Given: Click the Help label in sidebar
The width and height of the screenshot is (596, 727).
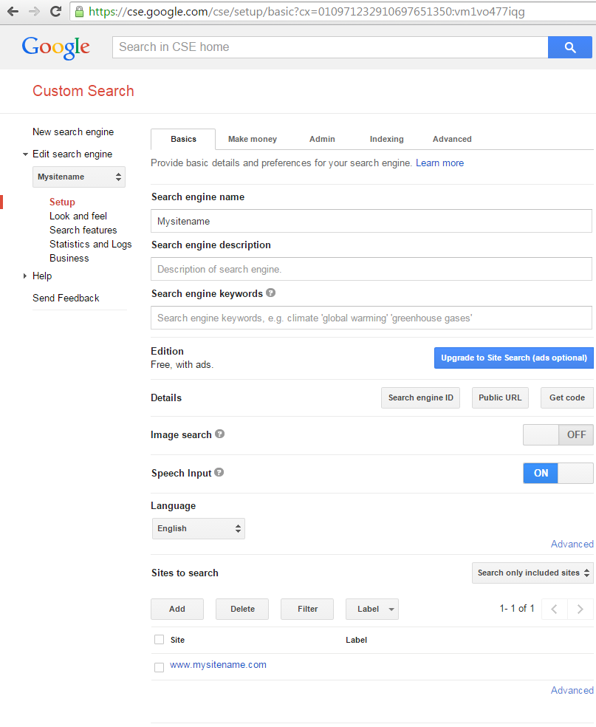Looking at the screenshot, I should (42, 276).
